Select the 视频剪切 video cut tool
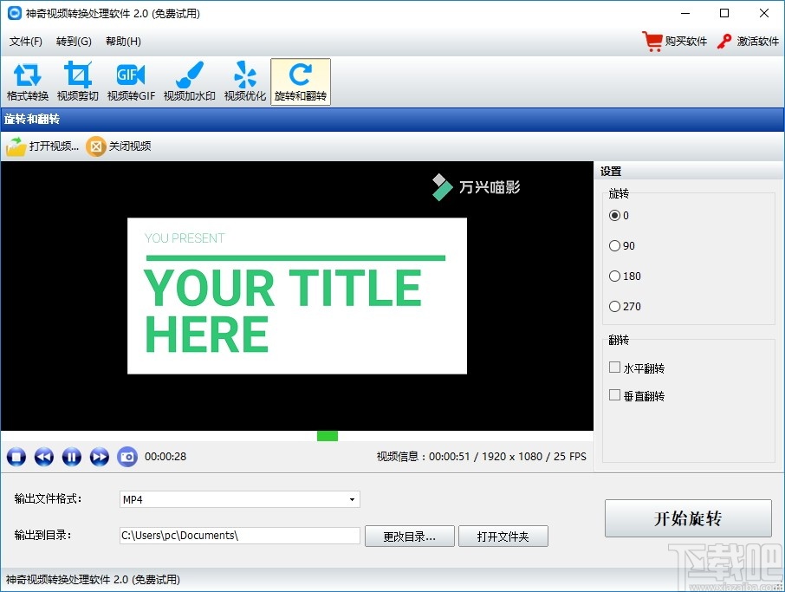Viewport: 785px width, 592px height. pyautogui.click(x=78, y=82)
